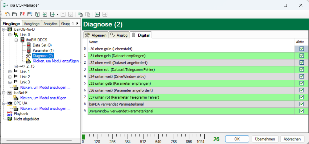Image resolution: width=309 pixels, height=144 pixels.
Task: Click the Parameter (1) module icon
Action: tap(29, 50)
